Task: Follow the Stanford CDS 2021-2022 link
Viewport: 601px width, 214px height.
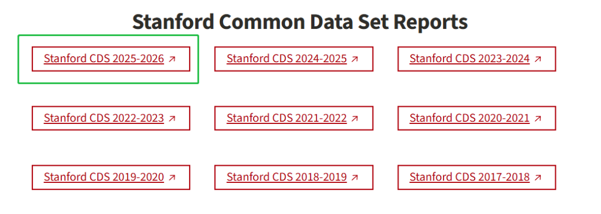Action: tap(287, 118)
